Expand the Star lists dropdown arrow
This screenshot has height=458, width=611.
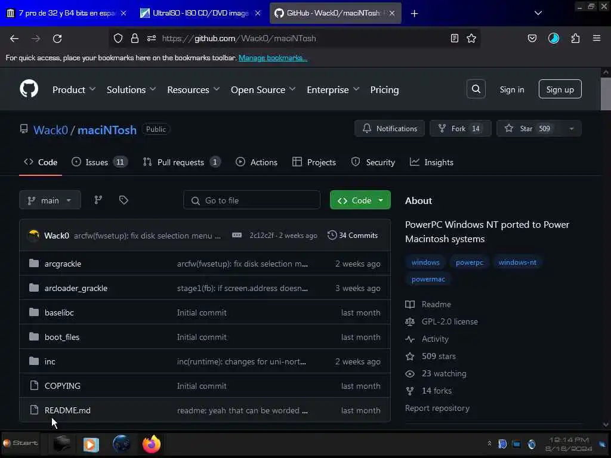pos(571,129)
